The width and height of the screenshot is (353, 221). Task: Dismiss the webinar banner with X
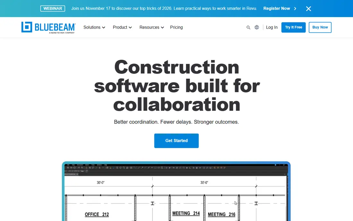[x=308, y=9]
